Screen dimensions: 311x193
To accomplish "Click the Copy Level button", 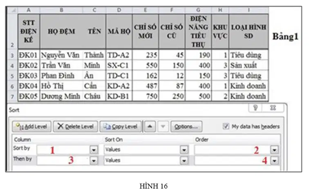I will pyautogui.click(x=121, y=127).
